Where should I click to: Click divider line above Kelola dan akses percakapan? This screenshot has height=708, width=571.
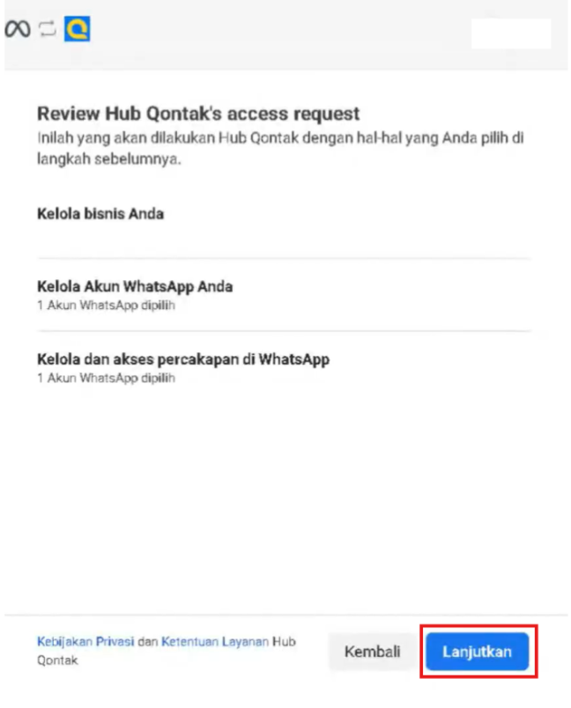click(x=284, y=331)
